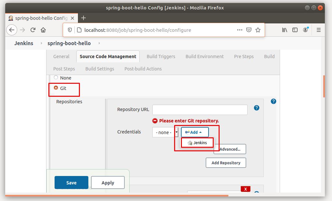332x201 pixels.
Task: Open the Credentials none dropdown
Action: coord(164,132)
